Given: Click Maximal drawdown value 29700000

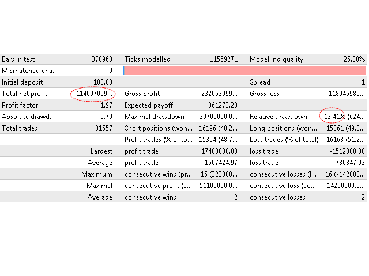Looking at the screenshot, I should [219, 117].
